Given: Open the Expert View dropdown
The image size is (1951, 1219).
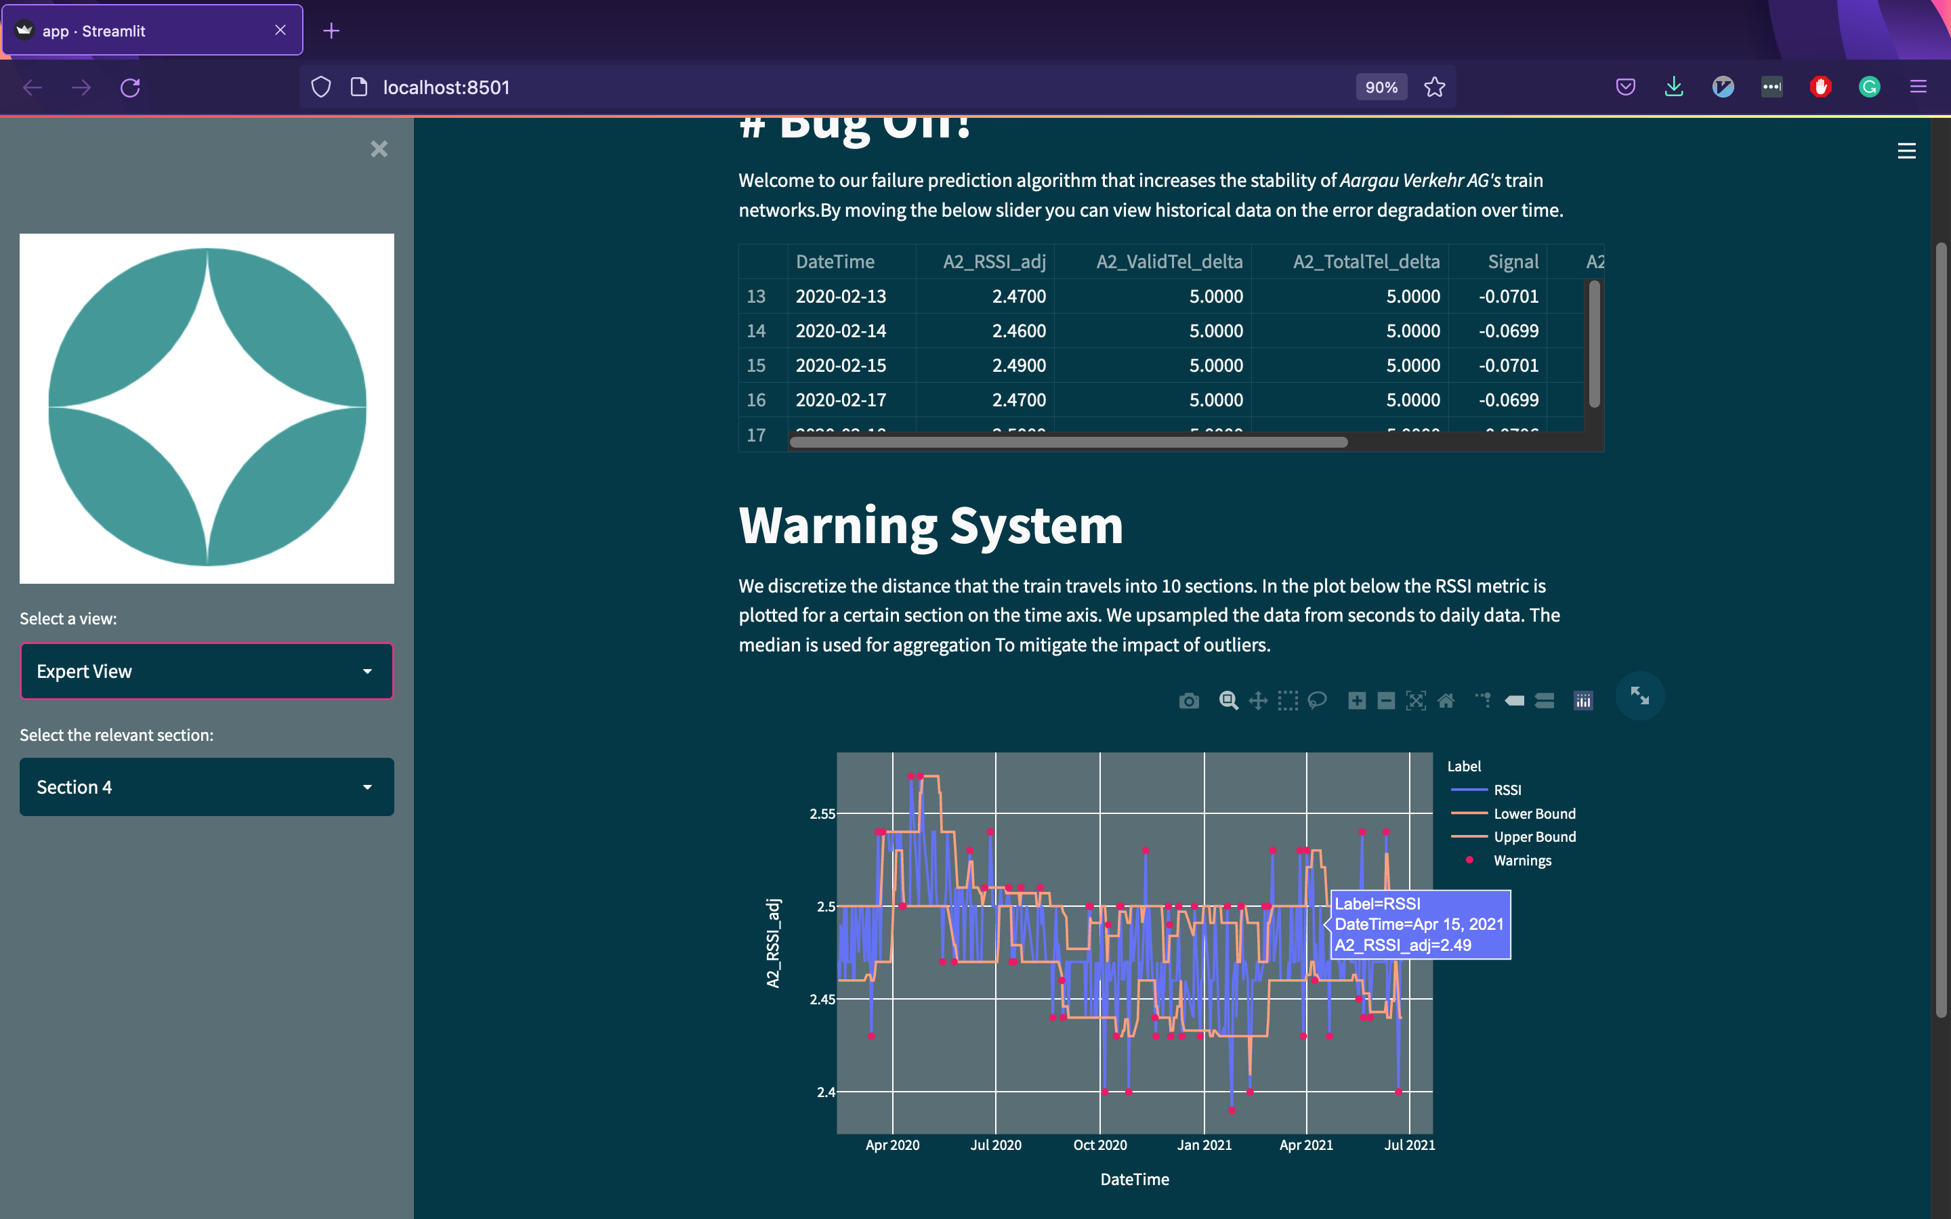Looking at the screenshot, I should click(x=207, y=670).
